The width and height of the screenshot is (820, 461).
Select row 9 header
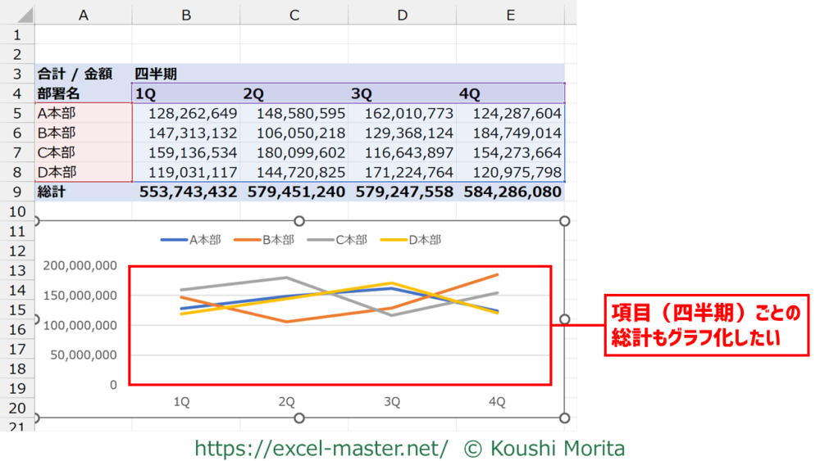[17, 192]
